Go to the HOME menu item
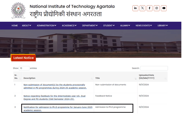 pos(15,26)
